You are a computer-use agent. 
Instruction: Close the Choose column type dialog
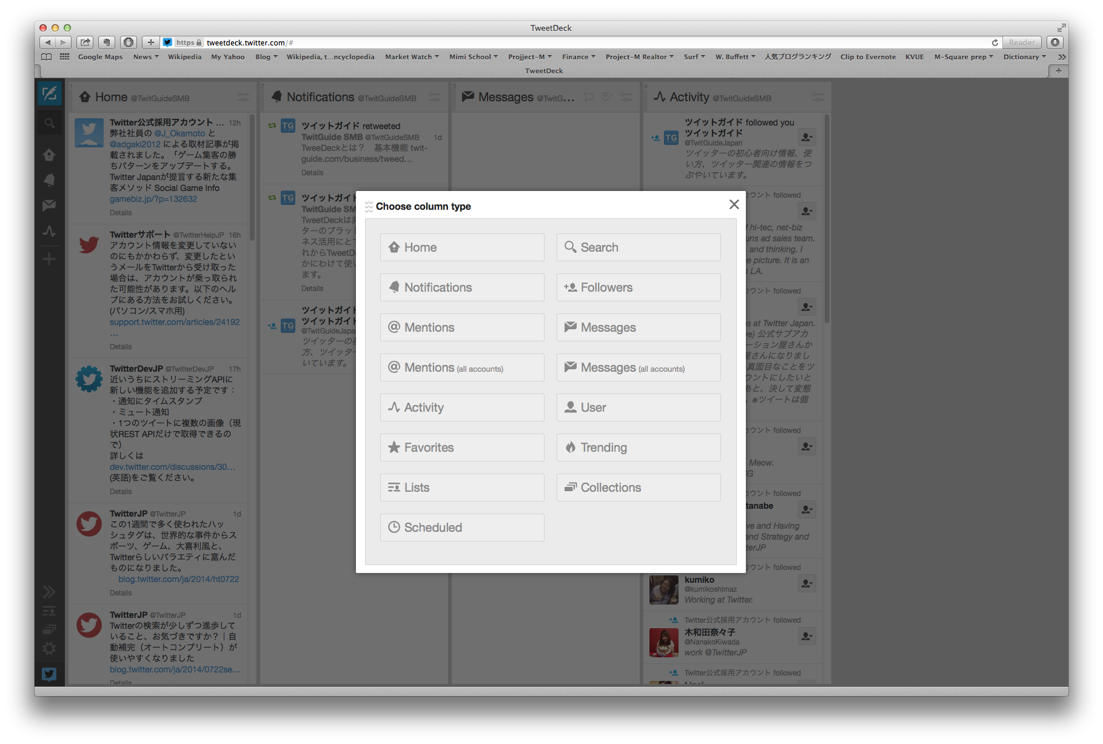[734, 204]
